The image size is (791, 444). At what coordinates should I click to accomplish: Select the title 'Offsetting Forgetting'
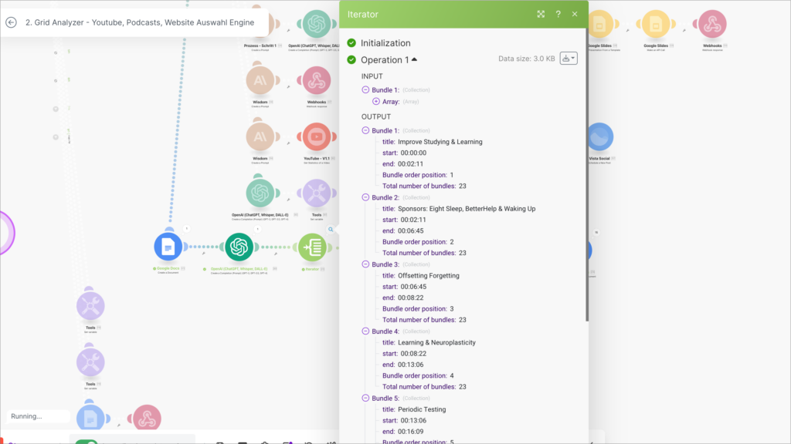pos(428,275)
